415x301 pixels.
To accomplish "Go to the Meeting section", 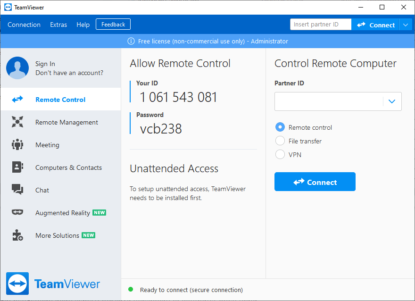I will (x=61, y=145).
